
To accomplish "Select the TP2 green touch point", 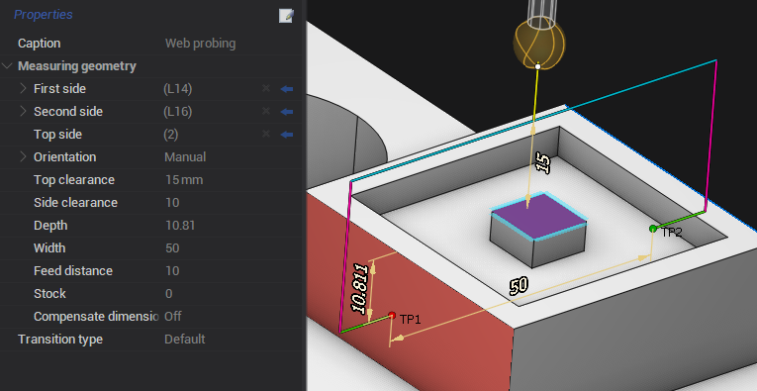I will (x=653, y=229).
